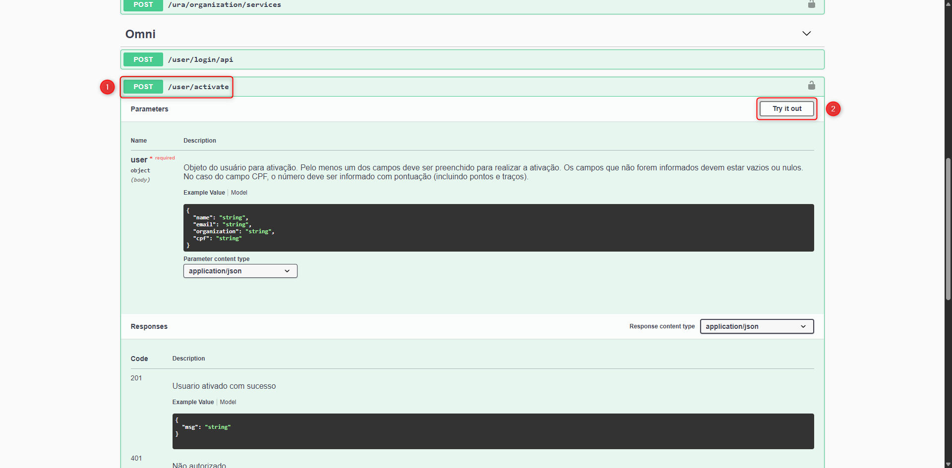Image resolution: width=952 pixels, height=468 pixels.
Task: Click the POST label on /user/activate
Action: tap(143, 86)
